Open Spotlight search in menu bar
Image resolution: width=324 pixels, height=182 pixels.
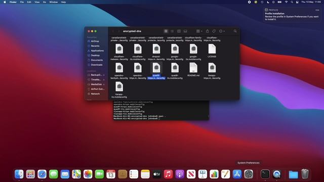tap(292, 2)
